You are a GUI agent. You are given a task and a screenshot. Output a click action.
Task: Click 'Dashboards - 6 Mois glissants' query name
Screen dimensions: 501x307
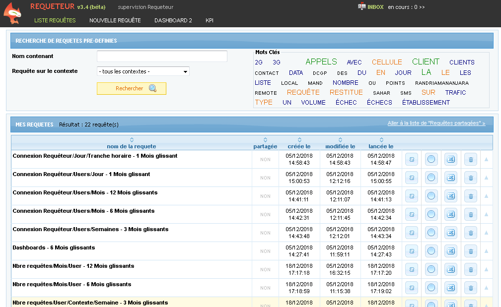coord(54,247)
